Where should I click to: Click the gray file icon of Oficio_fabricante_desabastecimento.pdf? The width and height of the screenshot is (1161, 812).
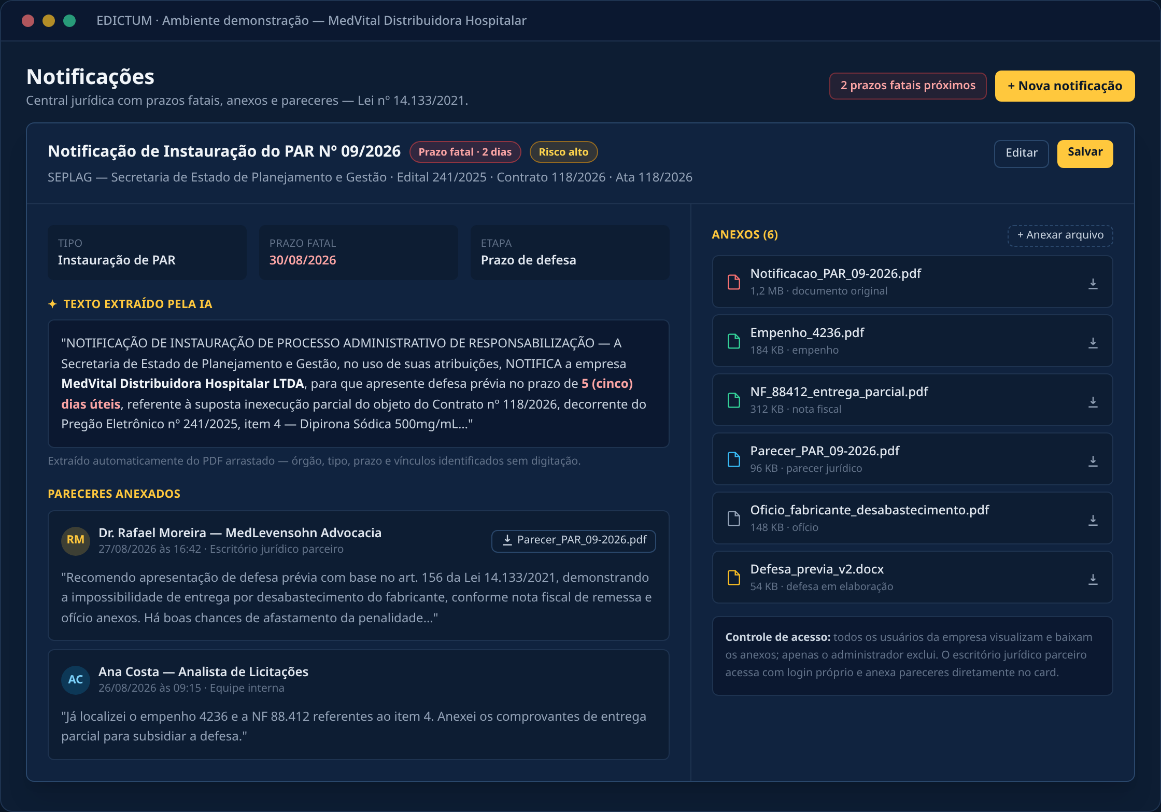point(734,519)
